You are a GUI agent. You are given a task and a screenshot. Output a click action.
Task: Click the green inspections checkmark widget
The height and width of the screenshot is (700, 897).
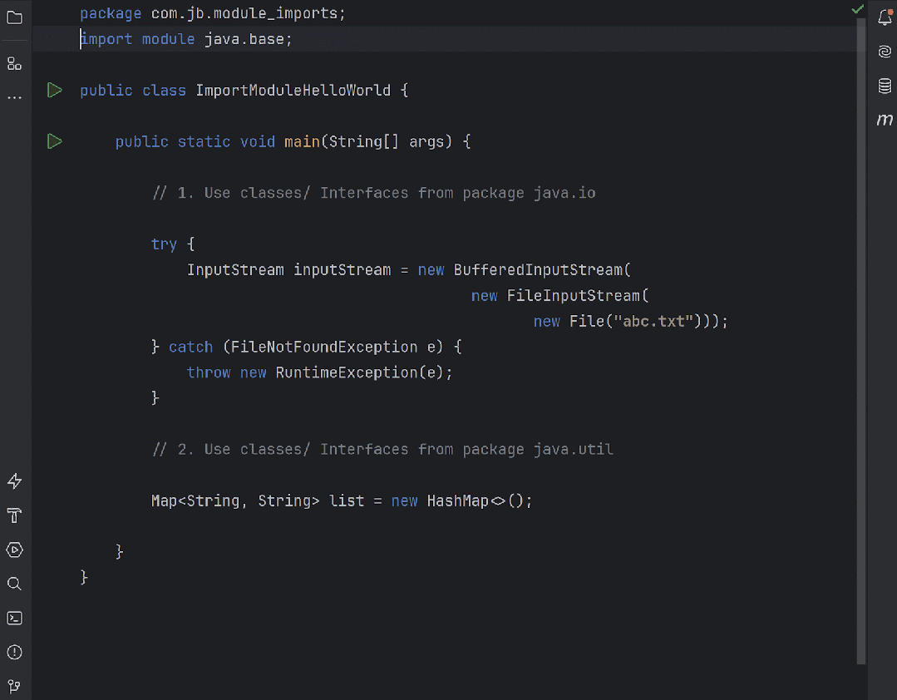(x=858, y=9)
